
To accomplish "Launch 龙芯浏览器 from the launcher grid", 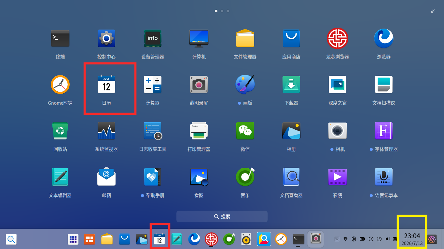I will pos(338,38).
